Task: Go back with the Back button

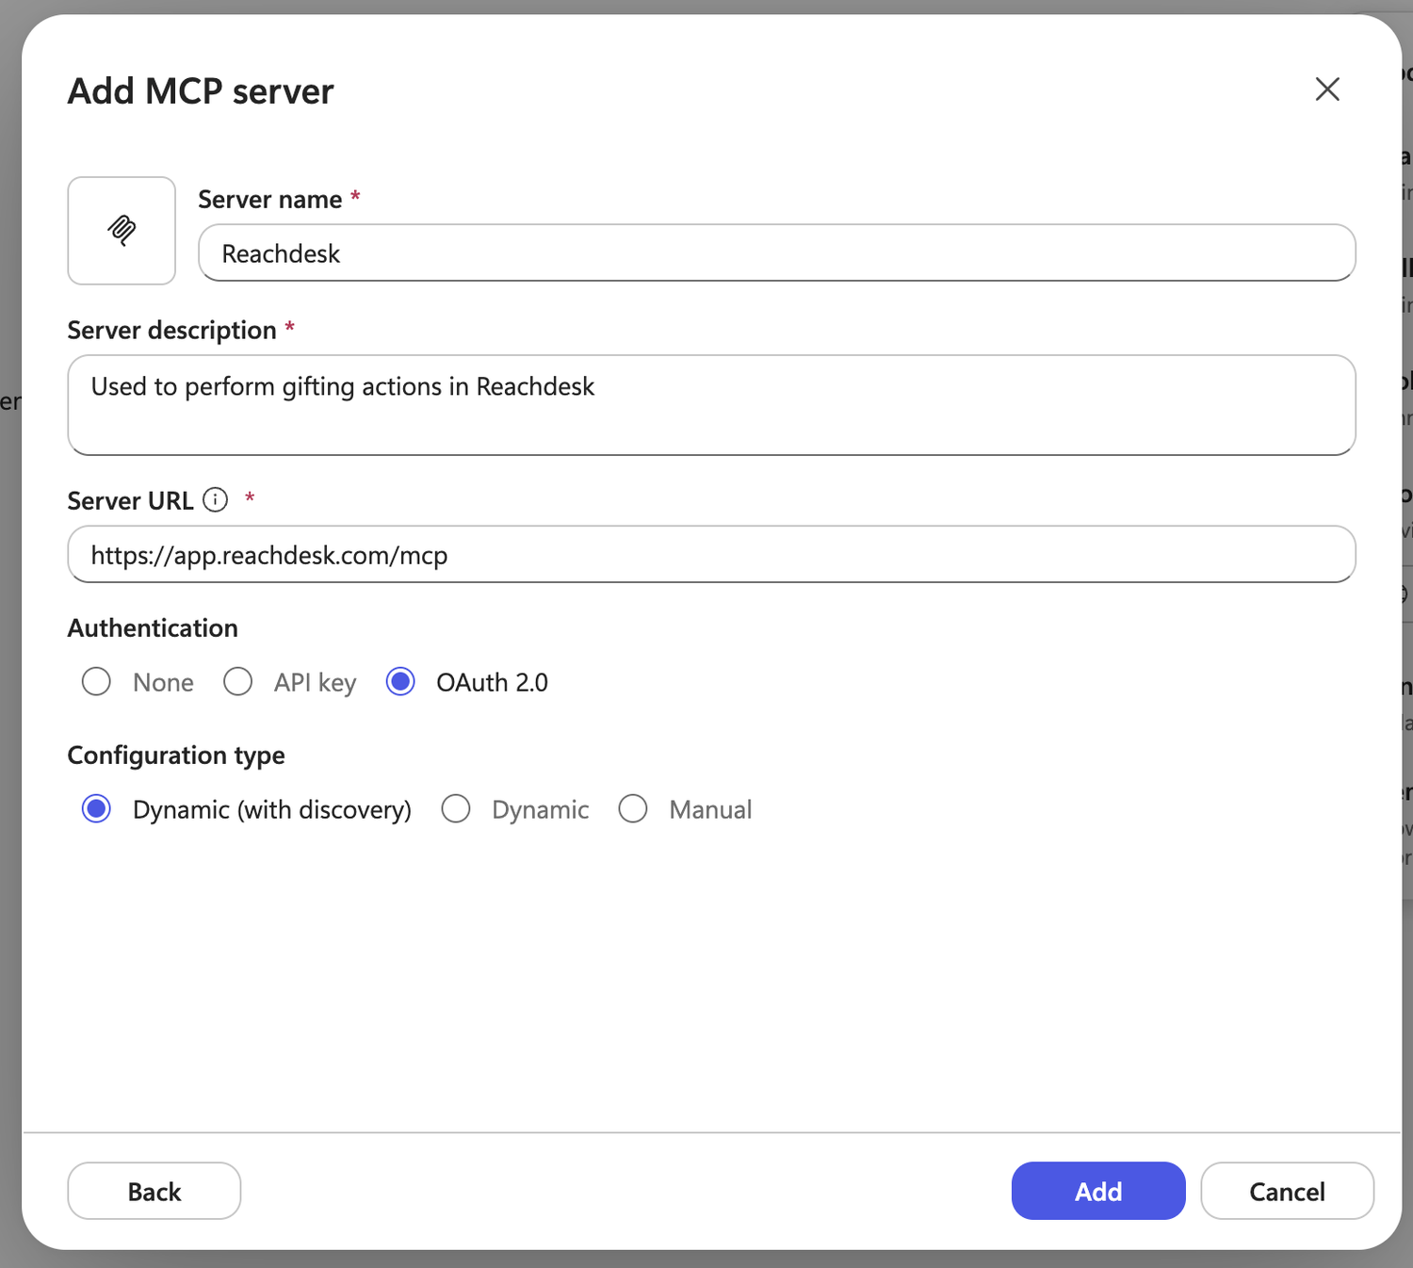Action: [154, 1191]
